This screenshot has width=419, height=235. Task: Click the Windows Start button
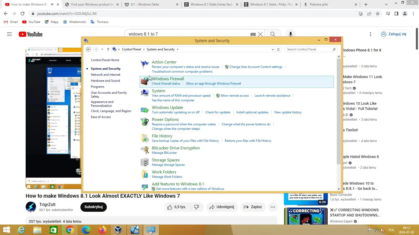[6, 230]
